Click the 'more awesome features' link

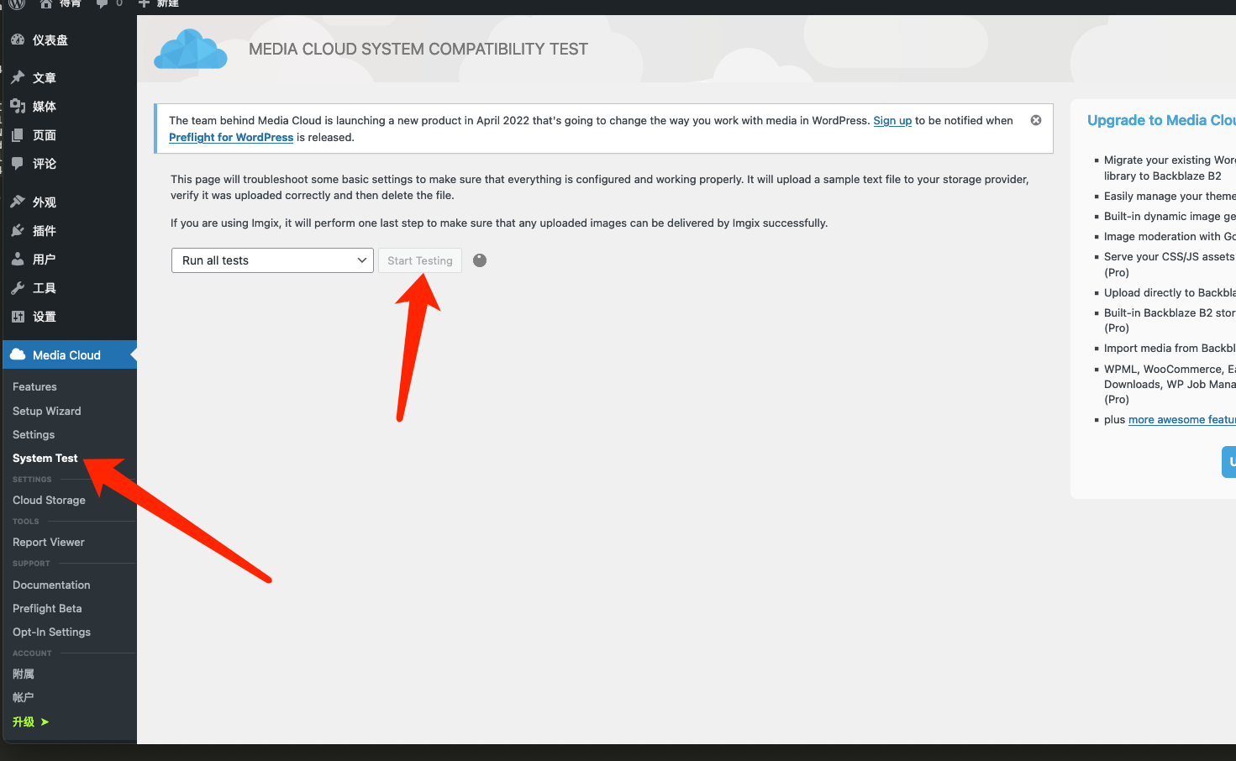pyautogui.click(x=1181, y=420)
